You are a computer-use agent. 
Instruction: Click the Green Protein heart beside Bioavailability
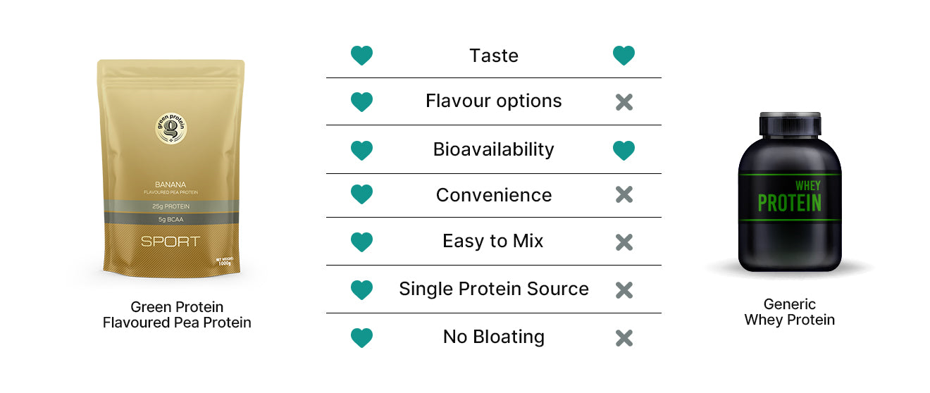[361, 150]
